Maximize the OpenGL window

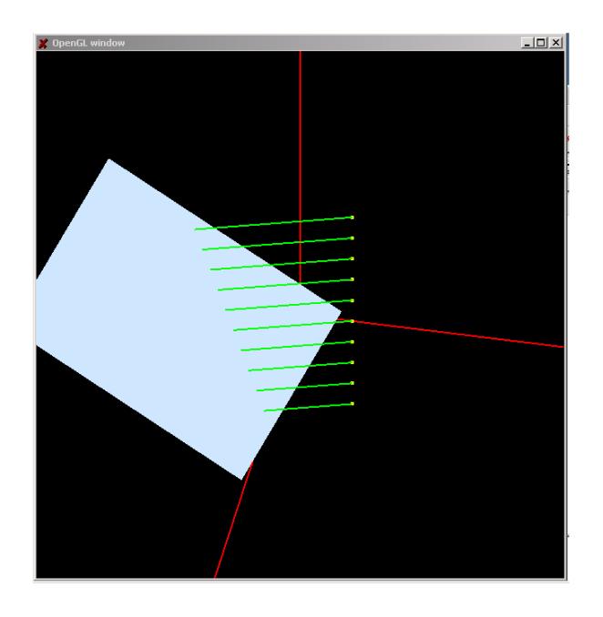coord(543,43)
